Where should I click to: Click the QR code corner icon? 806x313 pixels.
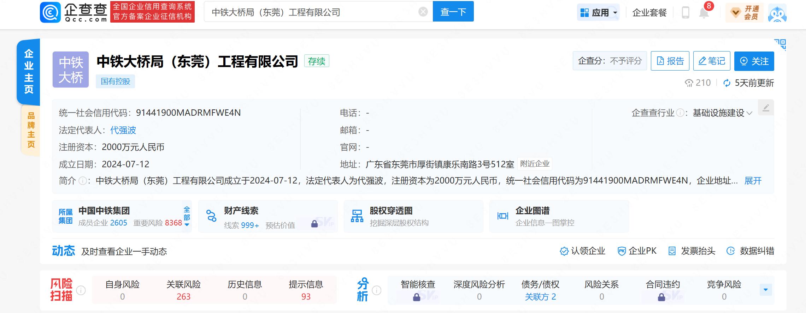click(x=780, y=44)
